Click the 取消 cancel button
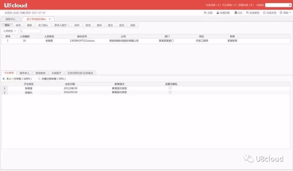The width and height of the screenshot is (293, 171). 88,25
